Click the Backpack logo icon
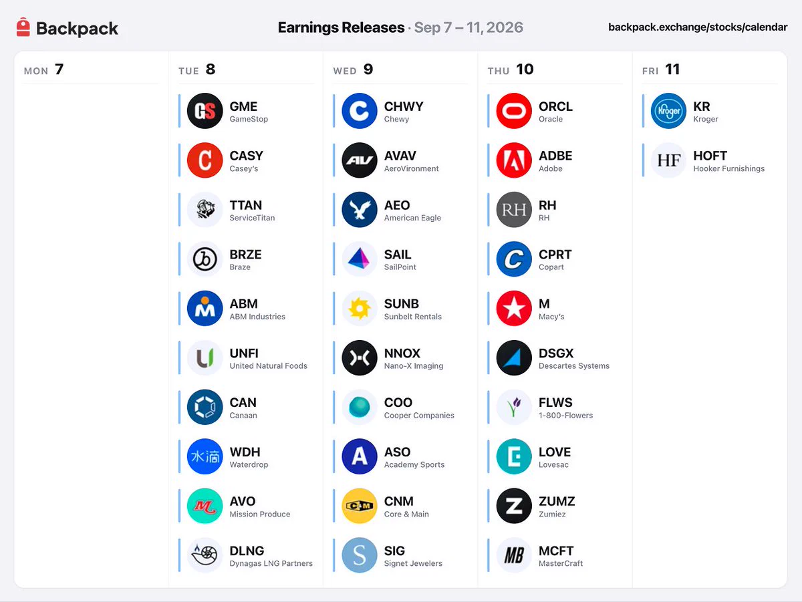 click(23, 27)
